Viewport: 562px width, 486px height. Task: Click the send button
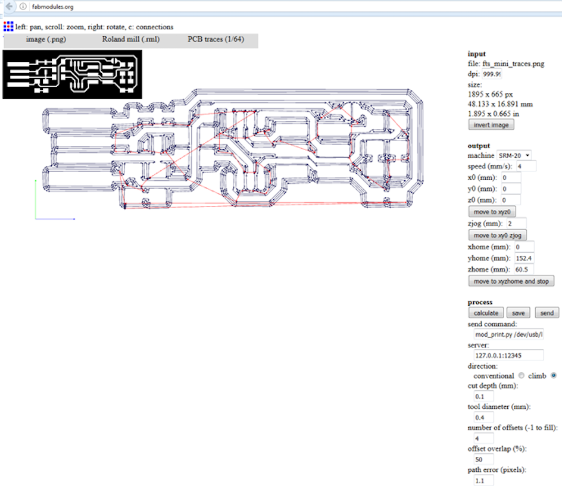(x=547, y=313)
